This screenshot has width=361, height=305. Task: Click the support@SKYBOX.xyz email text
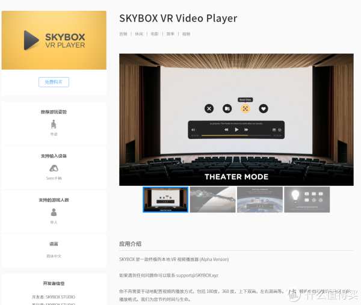pyautogui.click(x=197, y=276)
